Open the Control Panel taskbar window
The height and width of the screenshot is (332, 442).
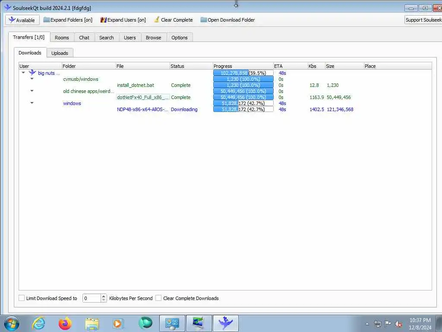click(172, 323)
